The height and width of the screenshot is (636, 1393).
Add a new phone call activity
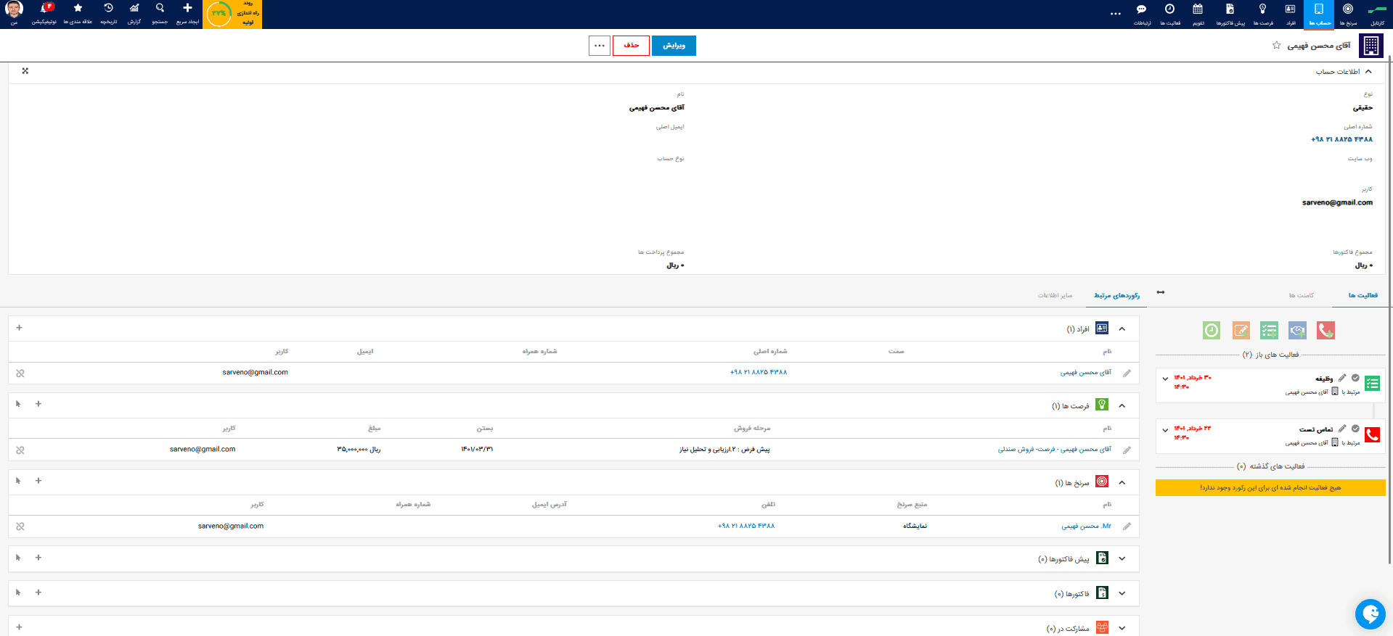(x=1325, y=331)
